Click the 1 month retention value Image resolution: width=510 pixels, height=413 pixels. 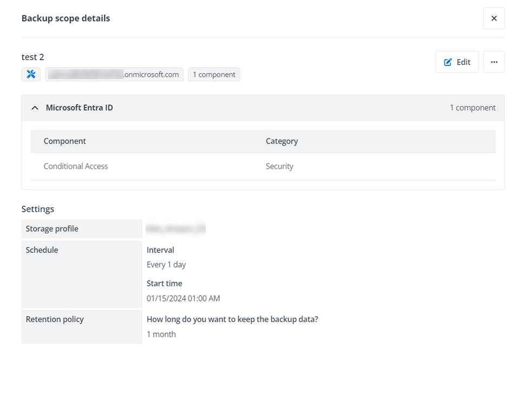tap(161, 334)
